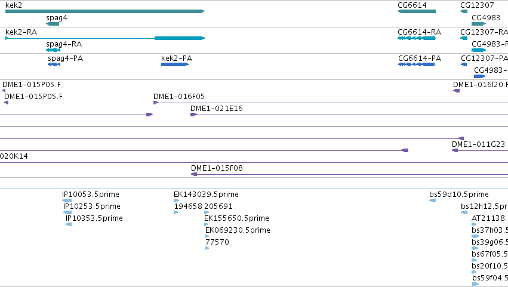This screenshot has height=287, width=508.
Task: Select the 194658 EST label
Action: click(188, 206)
